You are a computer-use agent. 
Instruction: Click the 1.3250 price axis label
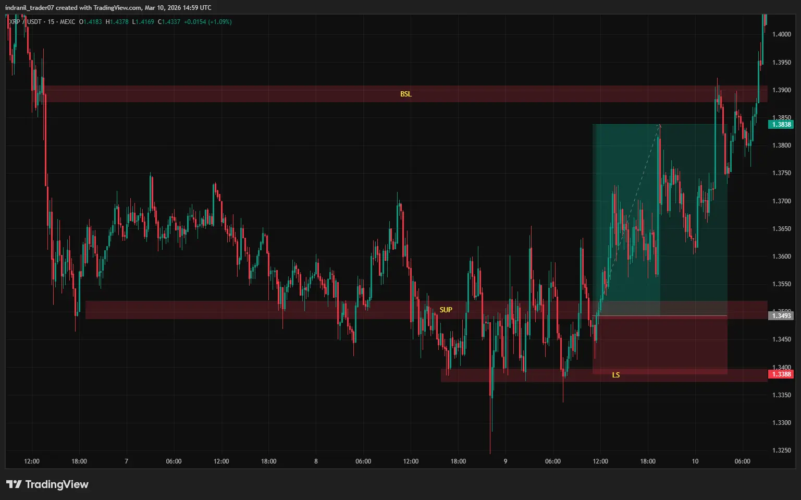point(781,450)
